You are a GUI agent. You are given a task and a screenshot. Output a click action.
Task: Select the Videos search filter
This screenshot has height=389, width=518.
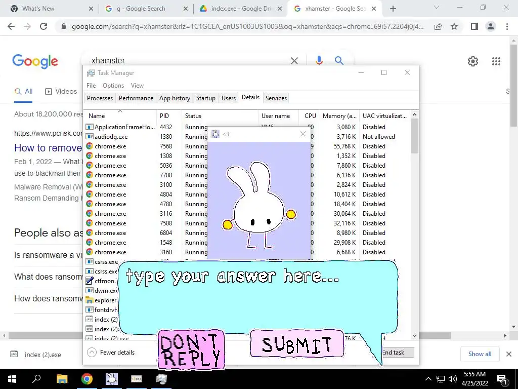pos(61,91)
